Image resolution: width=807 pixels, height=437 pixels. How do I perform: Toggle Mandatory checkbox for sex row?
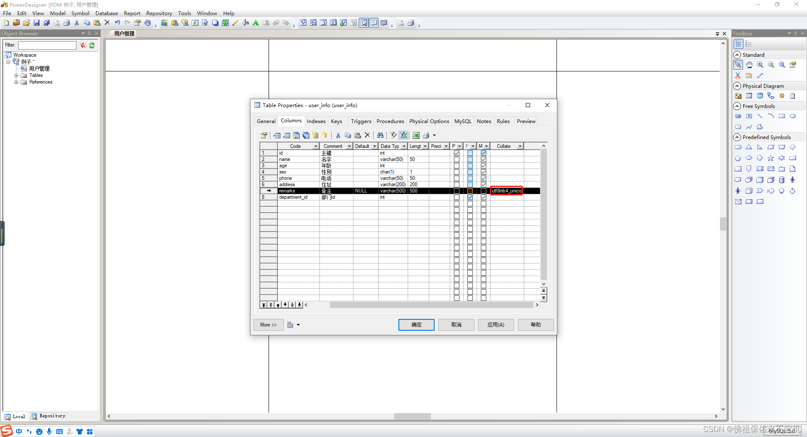(483, 172)
